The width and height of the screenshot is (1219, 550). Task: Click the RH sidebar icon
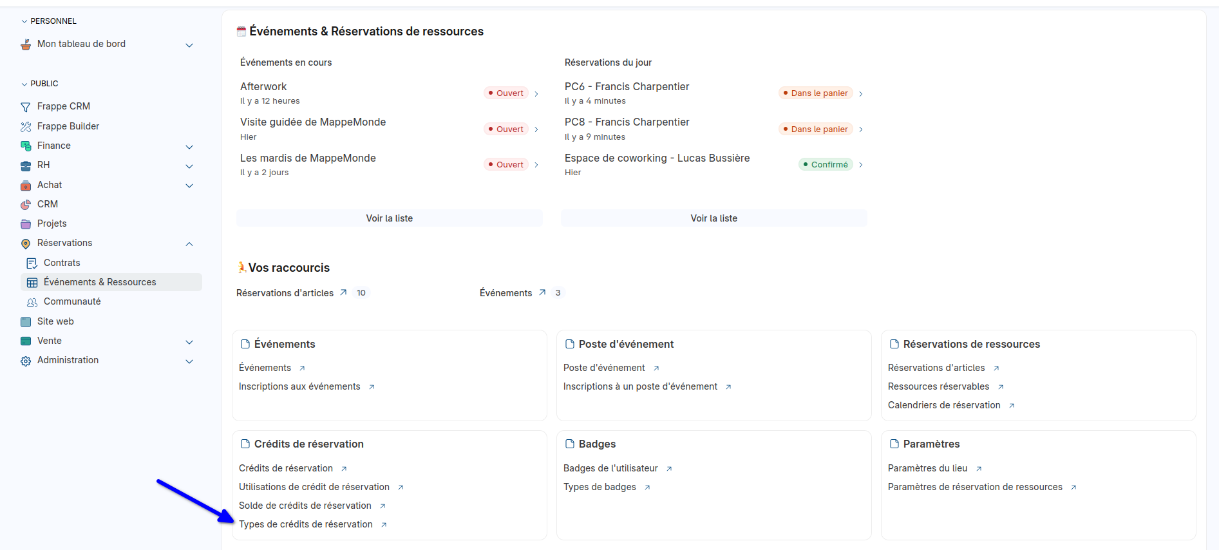coord(26,166)
